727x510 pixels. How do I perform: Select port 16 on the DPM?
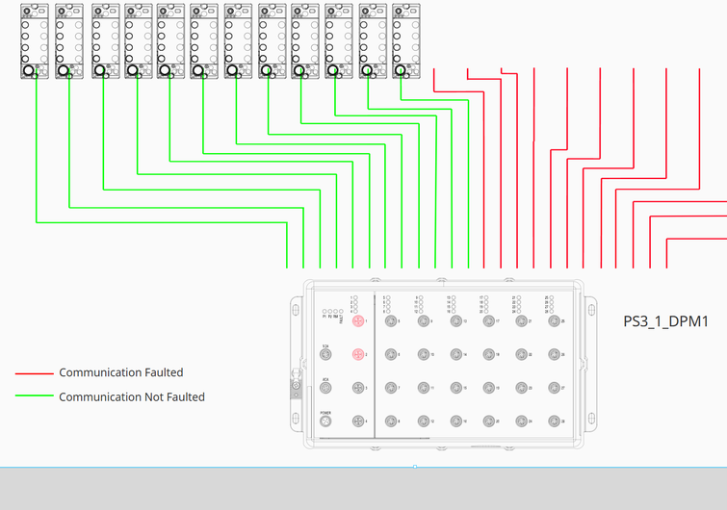455,421
